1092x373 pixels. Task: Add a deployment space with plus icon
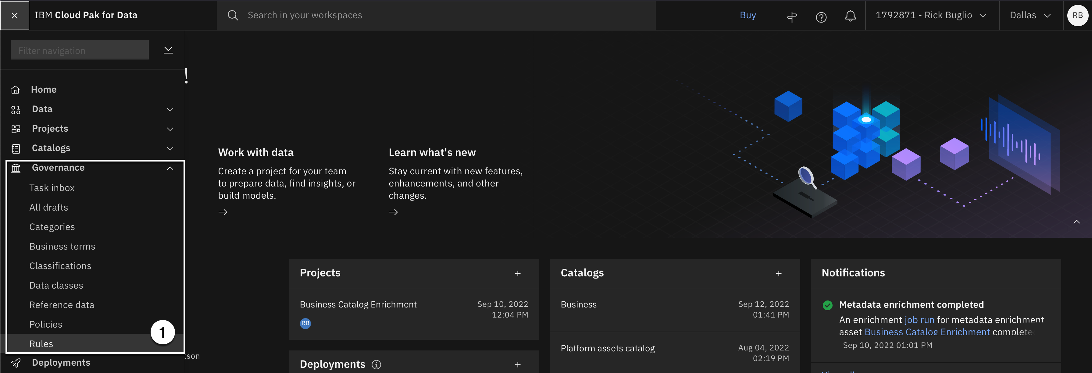click(518, 364)
